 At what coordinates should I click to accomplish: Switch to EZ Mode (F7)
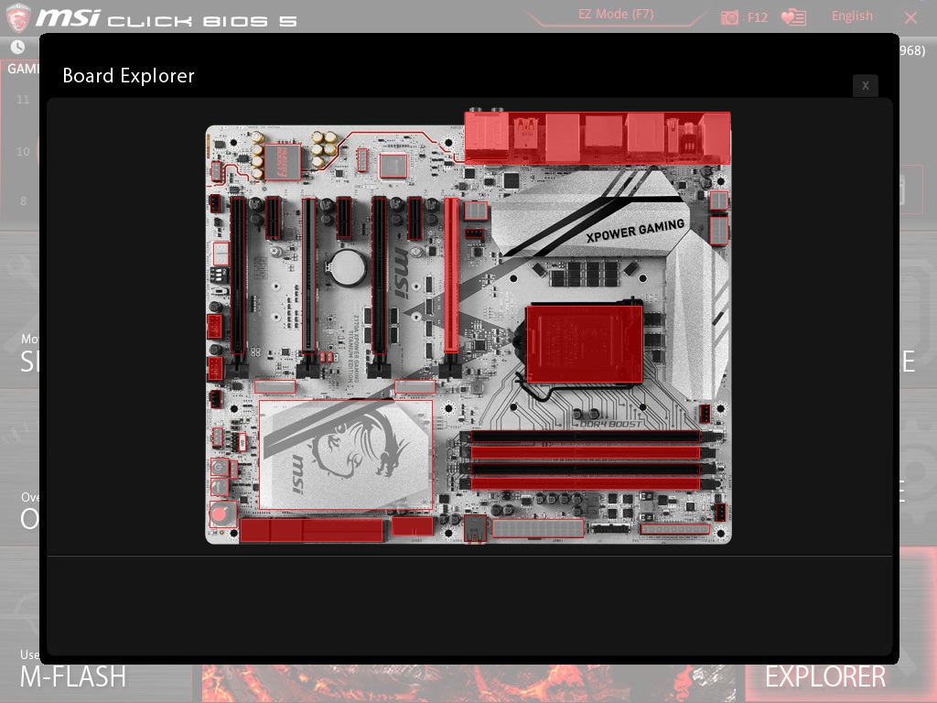tap(616, 14)
